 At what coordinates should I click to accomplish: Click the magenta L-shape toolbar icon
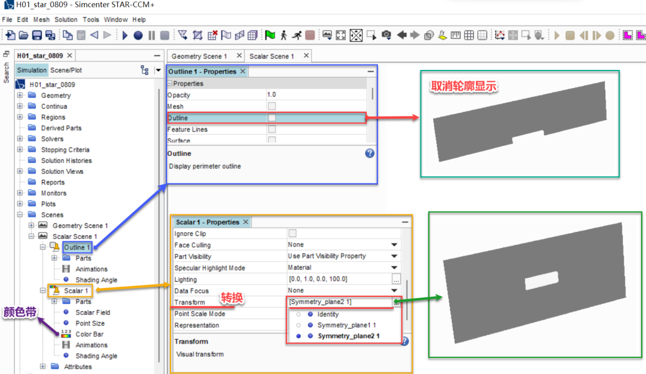(627, 35)
